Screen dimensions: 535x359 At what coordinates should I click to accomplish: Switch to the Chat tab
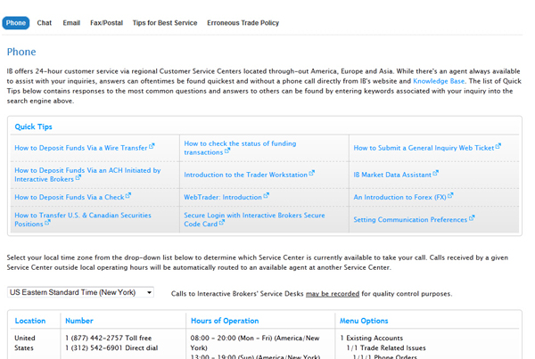(45, 23)
